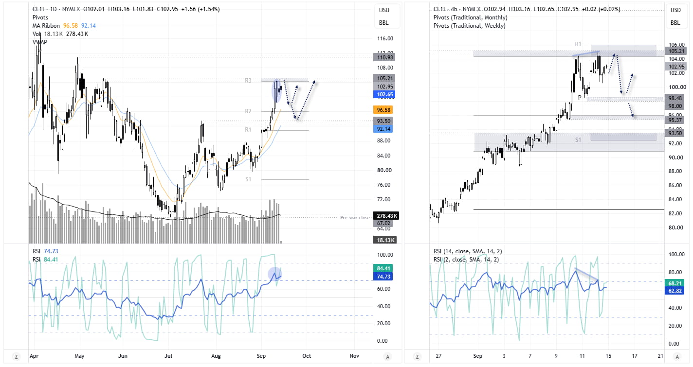Select the Pivots (Traditional, Monthly) indicator
This screenshot has height=367, width=693.
click(470, 17)
